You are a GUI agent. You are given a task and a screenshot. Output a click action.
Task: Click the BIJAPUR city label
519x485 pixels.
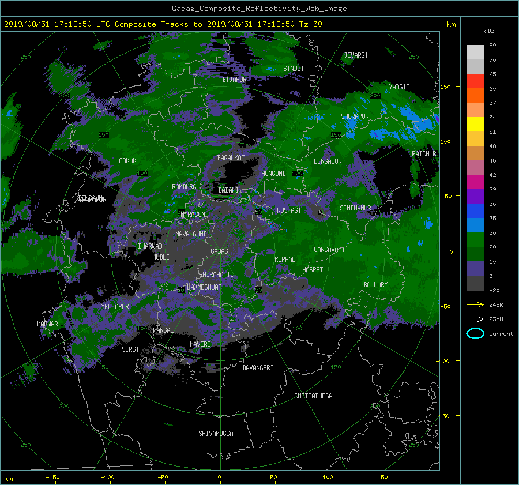tap(234, 80)
